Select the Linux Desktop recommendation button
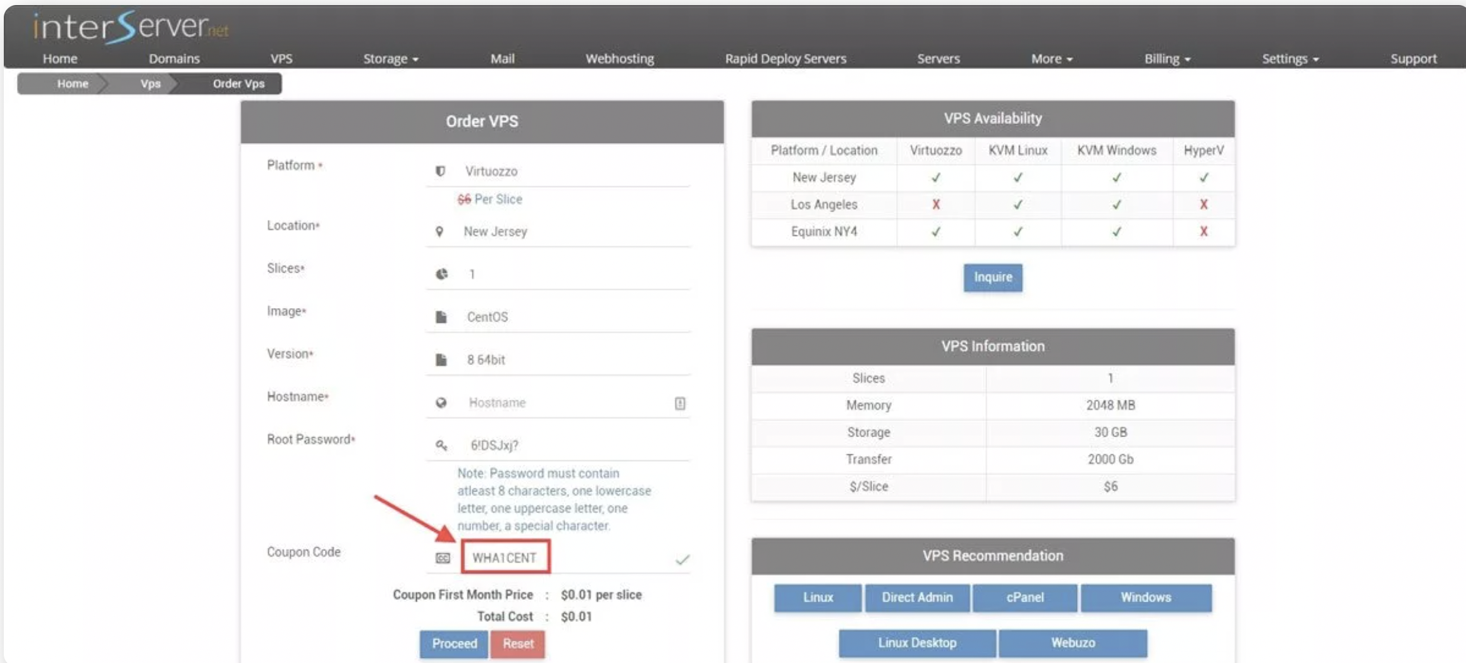Screen dimensions: 1466x663 pyautogui.click(x=917, y=643)
